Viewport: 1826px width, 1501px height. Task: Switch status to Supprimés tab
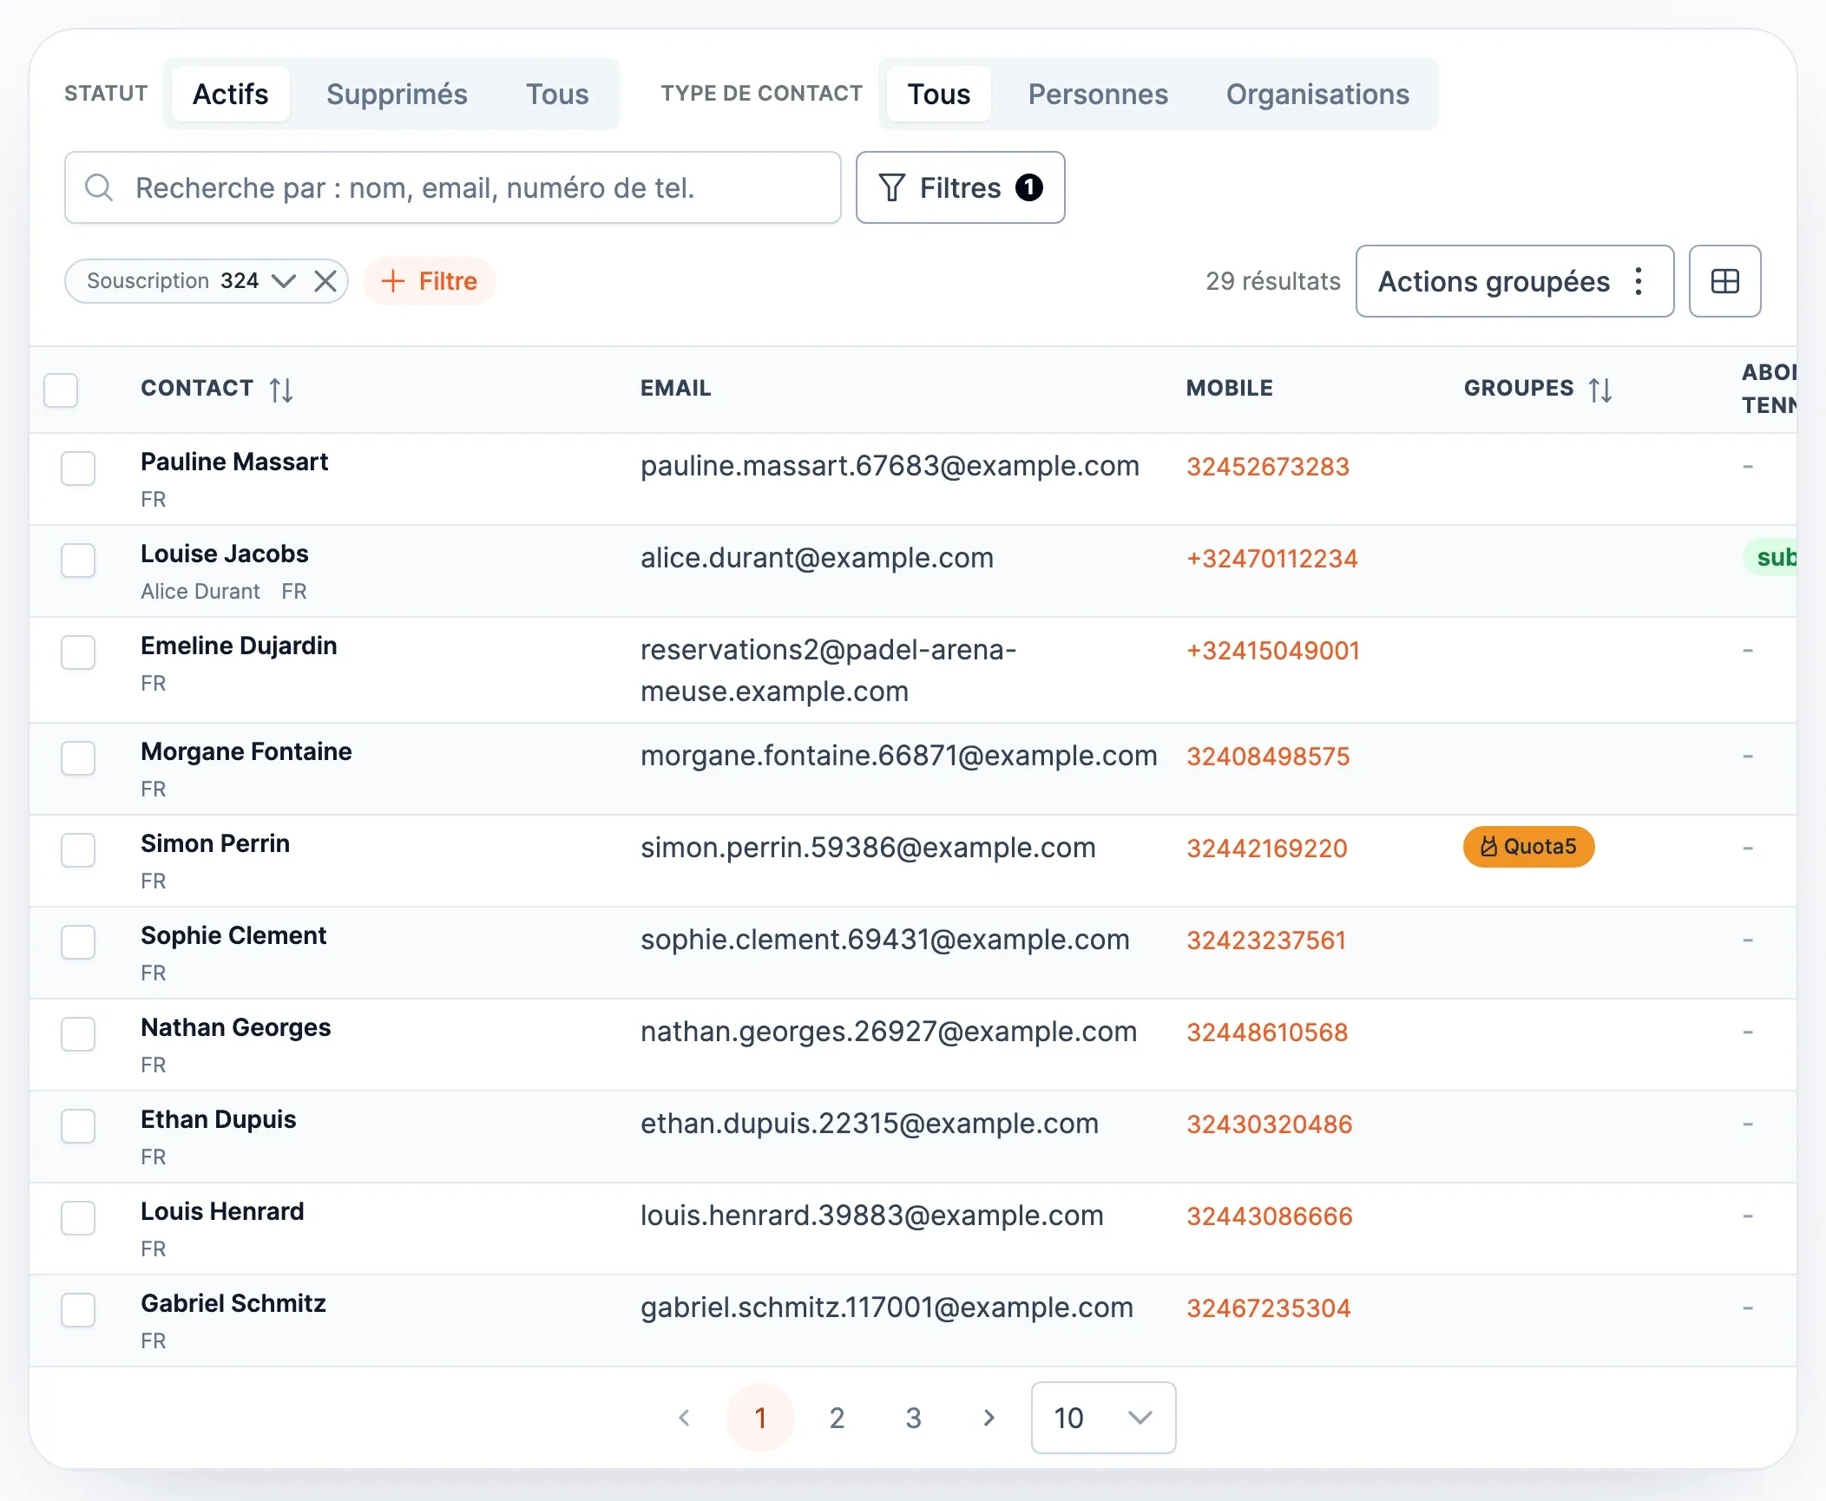(397, 94)
